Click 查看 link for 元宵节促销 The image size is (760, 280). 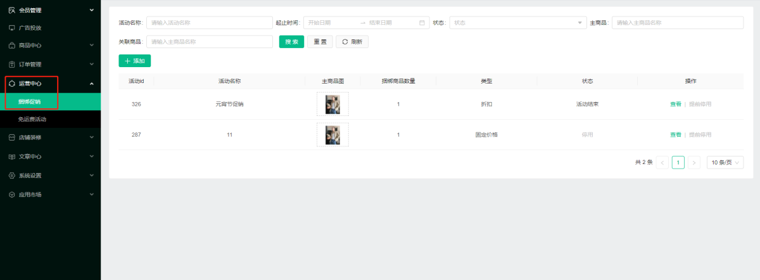tap(675, 104)
